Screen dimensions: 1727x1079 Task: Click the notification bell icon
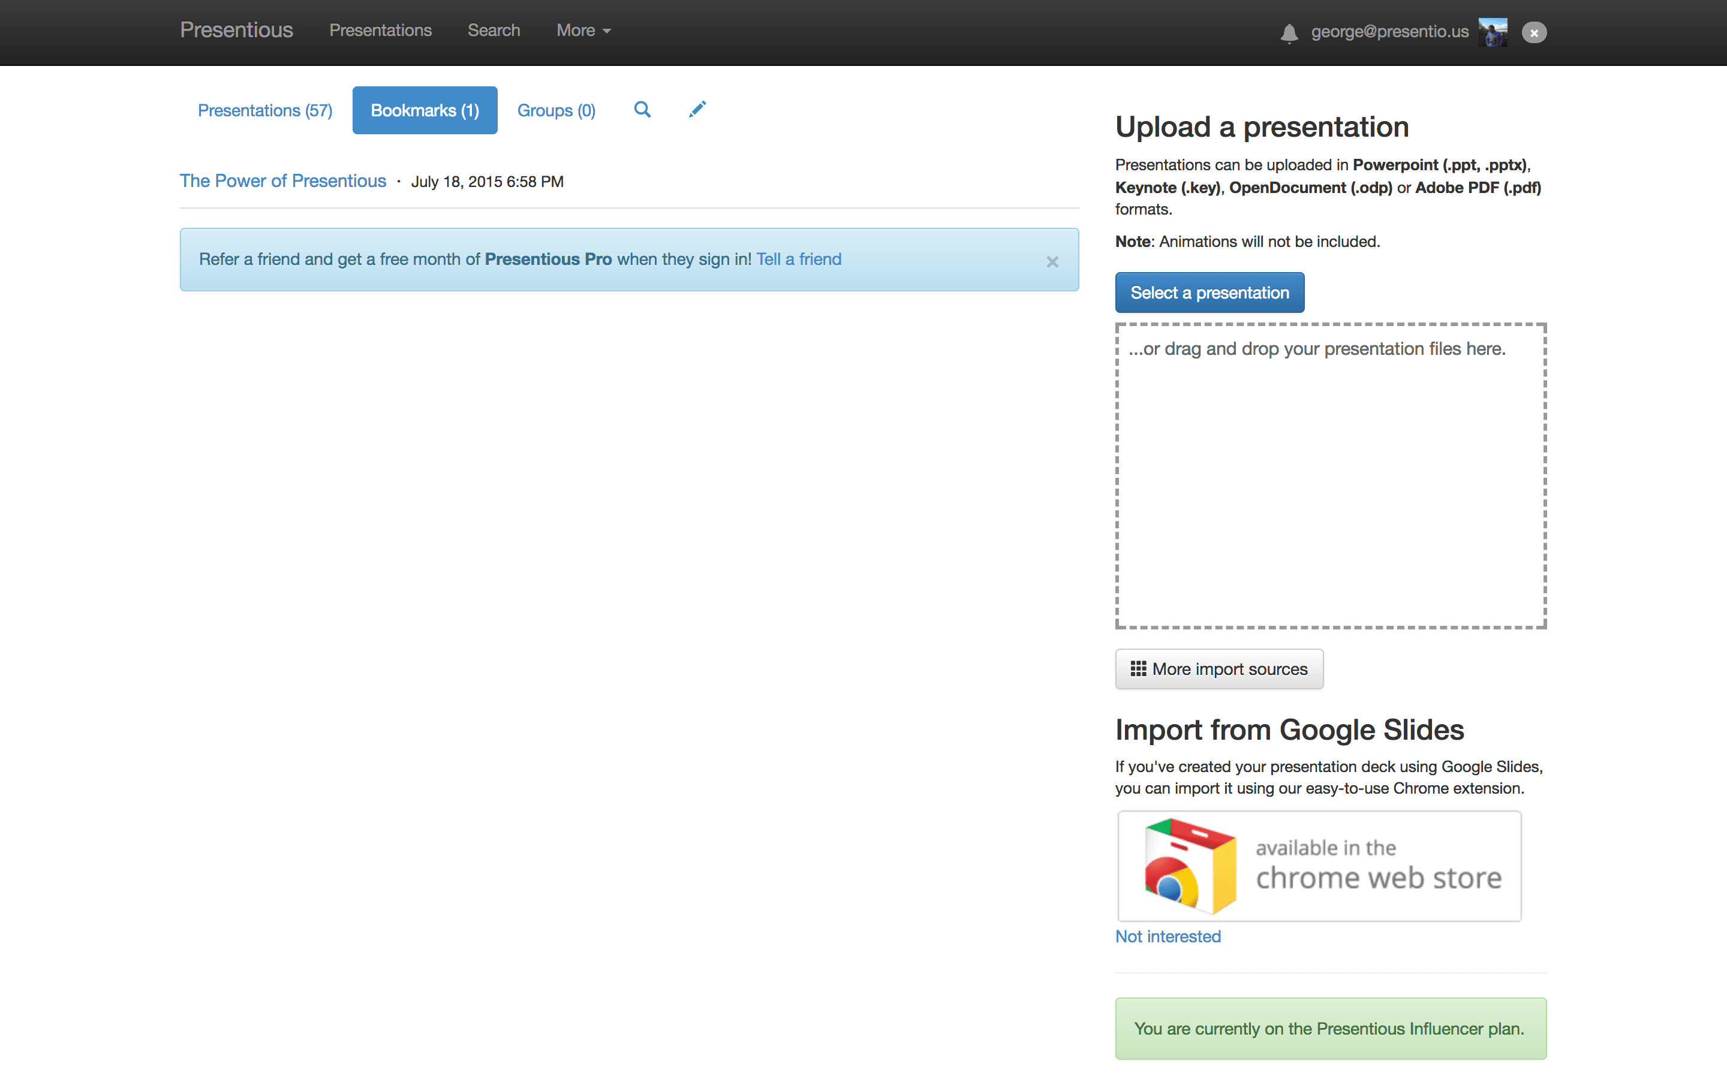point(1288,33)
